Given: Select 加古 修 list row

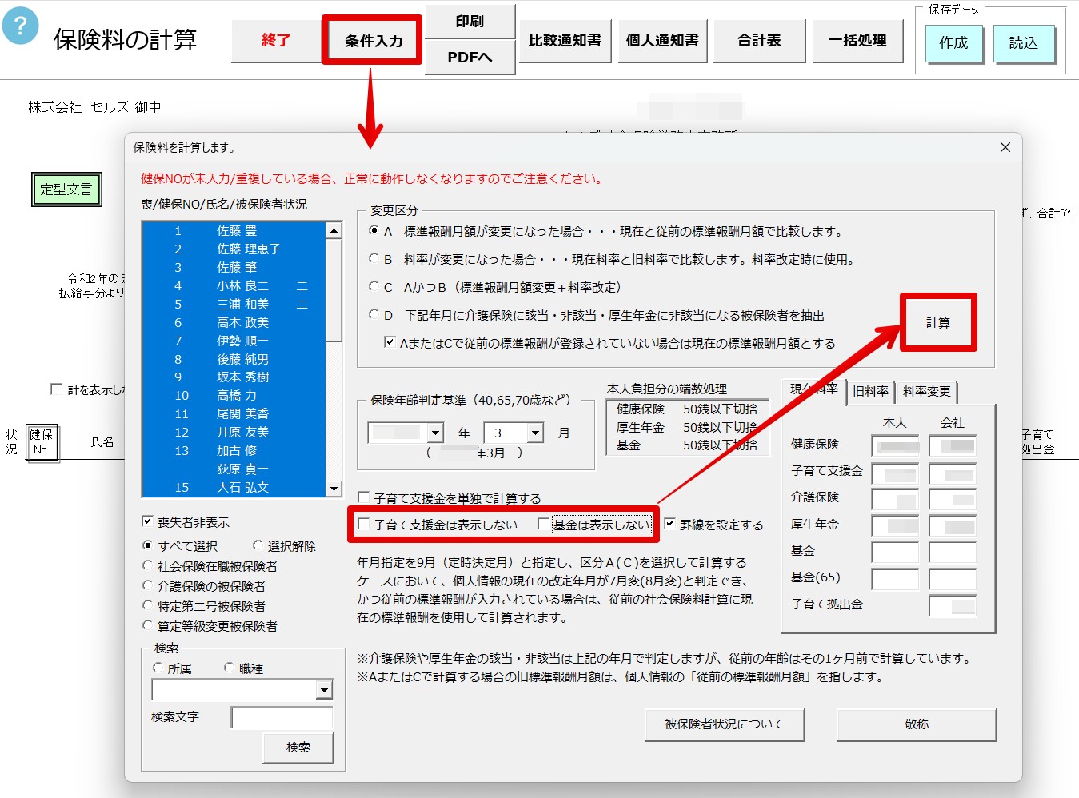Looking at the screenshot, I should tap(234, 450).
